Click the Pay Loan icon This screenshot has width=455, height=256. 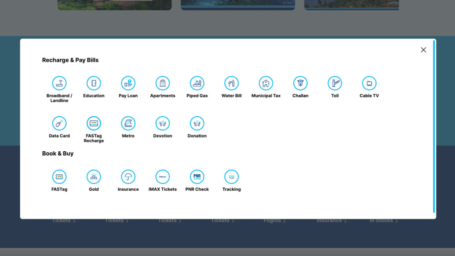[128, 84]
